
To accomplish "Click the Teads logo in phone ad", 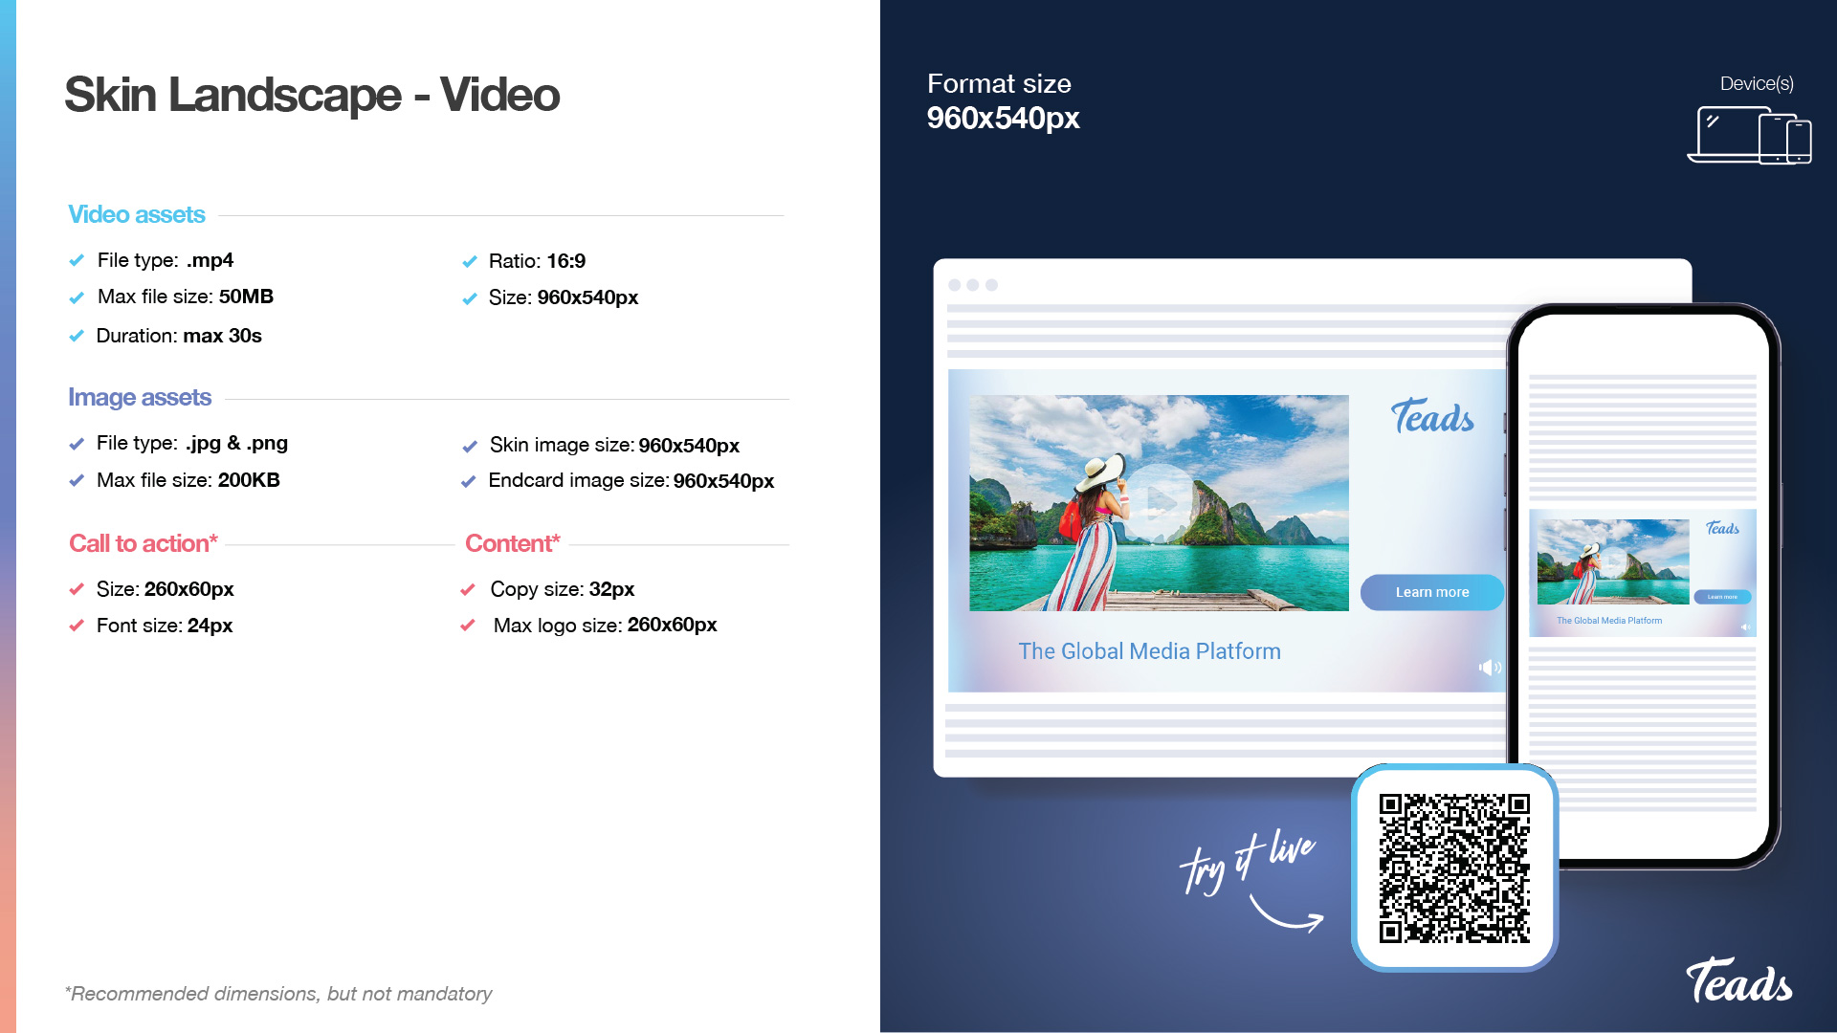I will point(1722,528).
